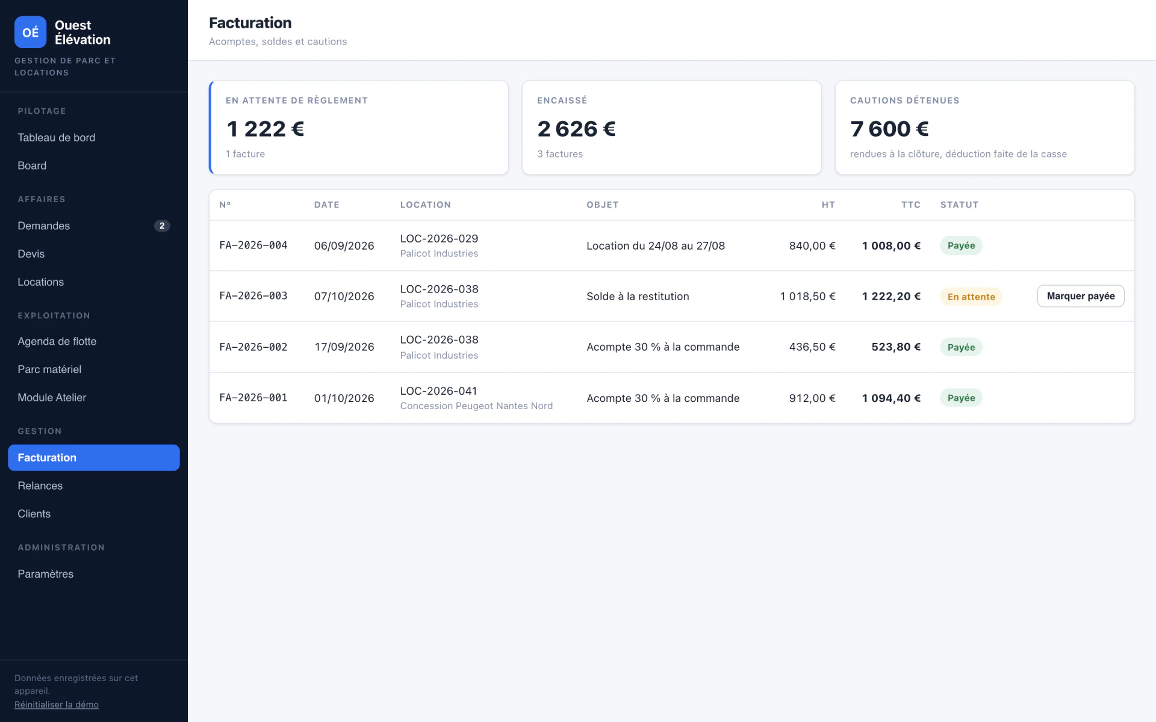Click the En attente status badge
The height and width of the screenshot is (722, 1156).
971,297
